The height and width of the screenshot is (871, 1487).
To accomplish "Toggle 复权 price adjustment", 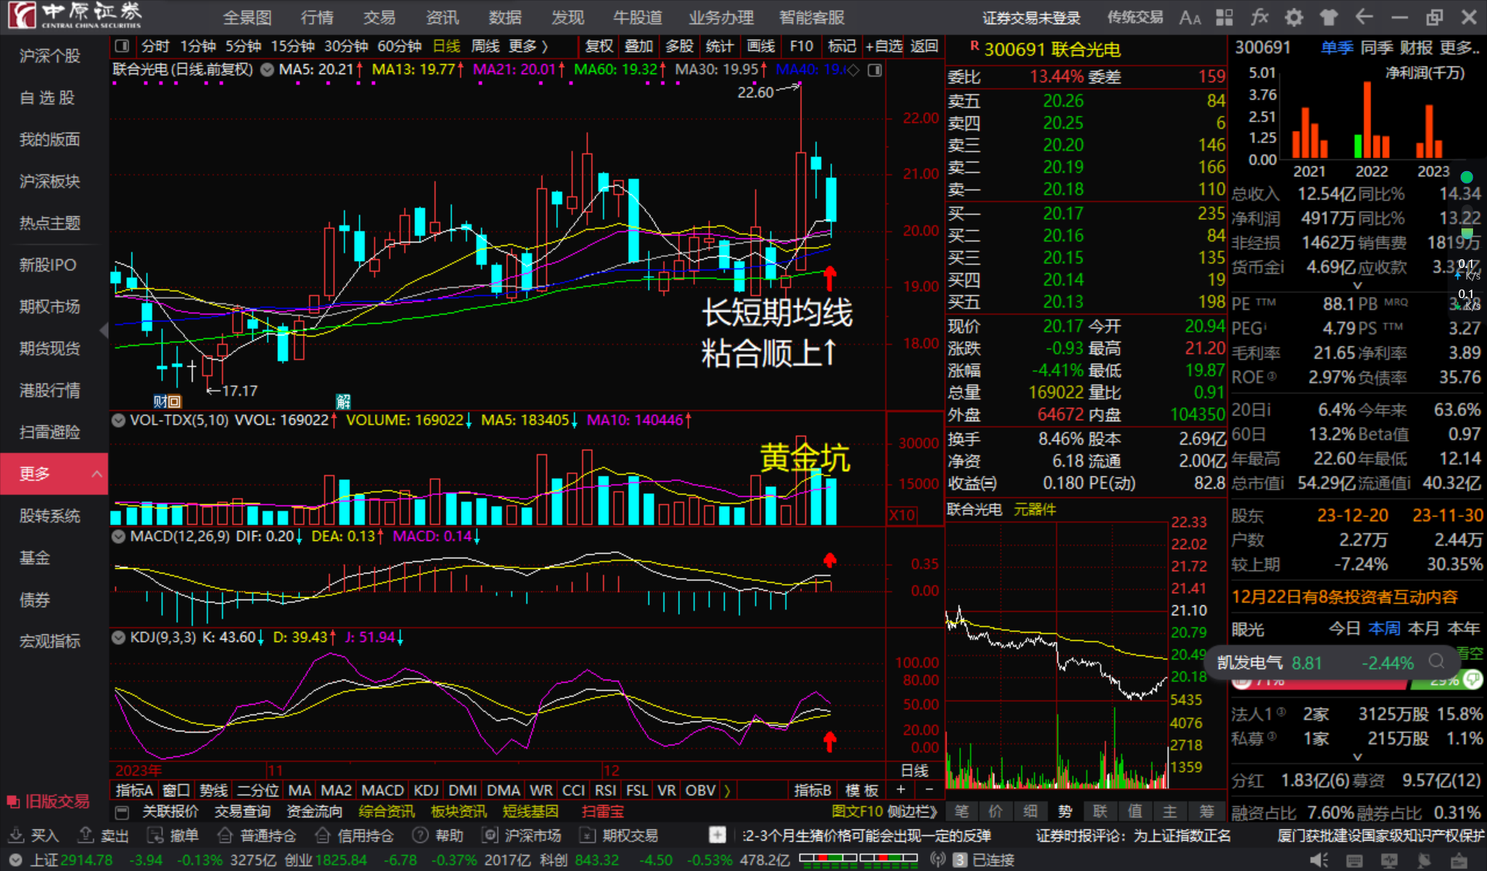I will [599, 46].
